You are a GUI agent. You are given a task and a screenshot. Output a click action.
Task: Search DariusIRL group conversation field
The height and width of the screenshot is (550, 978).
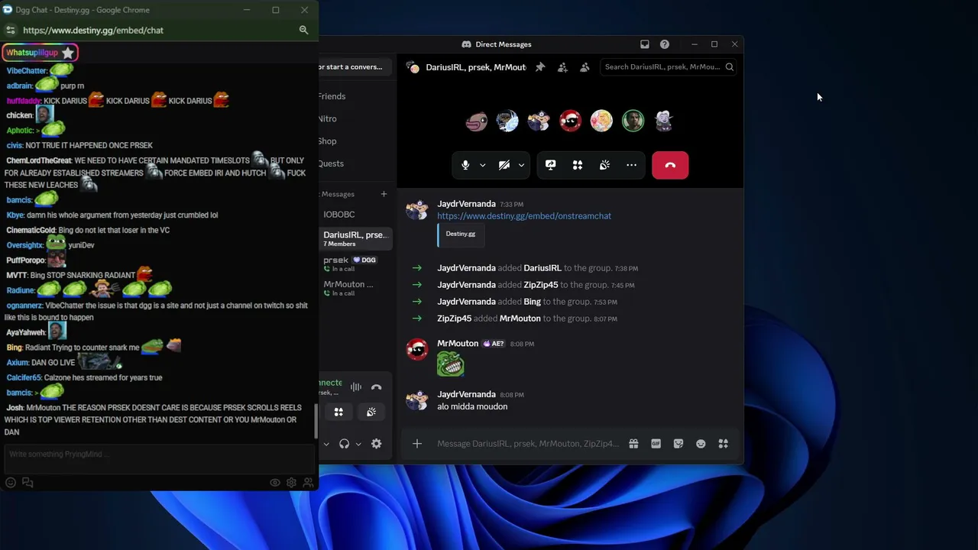pyautogui.click(x=669, y=67)
